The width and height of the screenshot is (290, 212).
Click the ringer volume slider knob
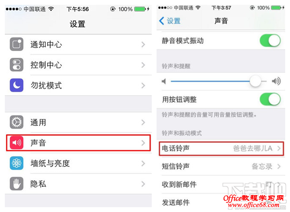[x=255, y=81]
